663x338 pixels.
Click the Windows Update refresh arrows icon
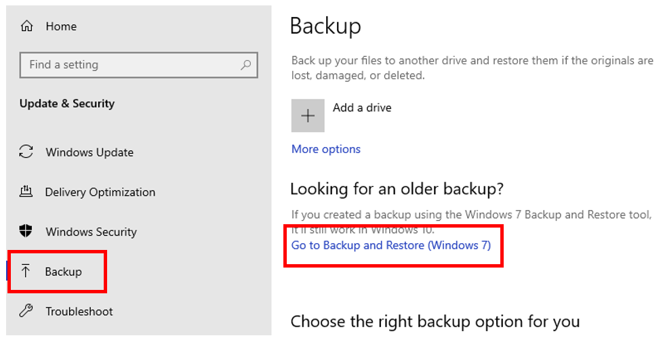(26, 152)
